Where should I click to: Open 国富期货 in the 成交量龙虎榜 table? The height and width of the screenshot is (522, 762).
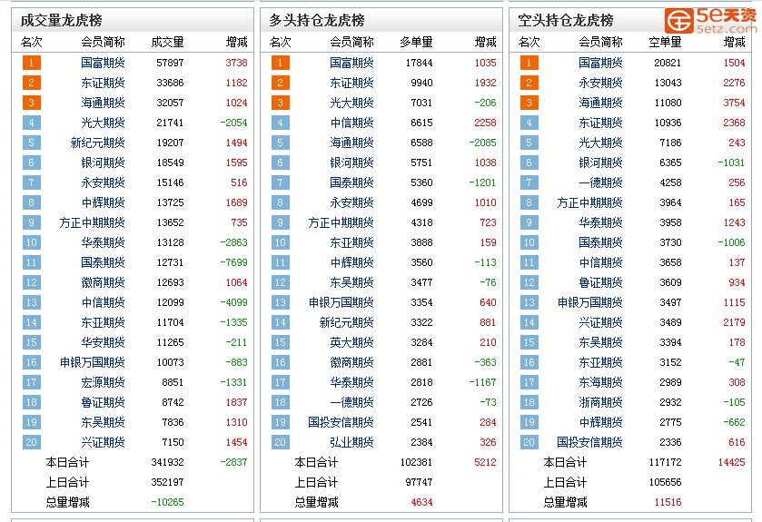[103, 63]
